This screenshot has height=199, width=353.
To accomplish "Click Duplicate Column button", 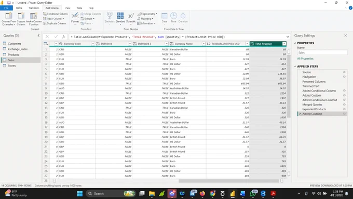I will point(55,23).
